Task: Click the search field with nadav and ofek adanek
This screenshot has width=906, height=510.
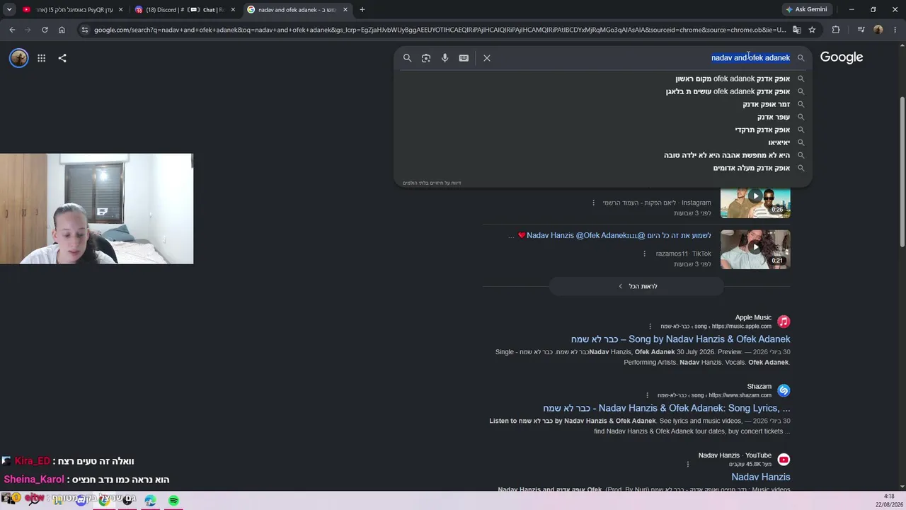Action: click(644, 58)
